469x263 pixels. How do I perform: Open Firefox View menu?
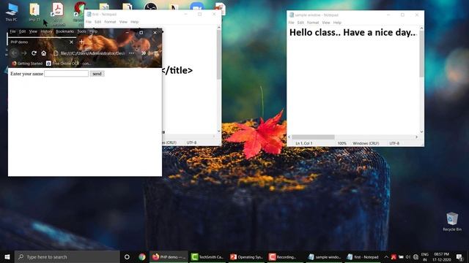click(x=33, y=31)
